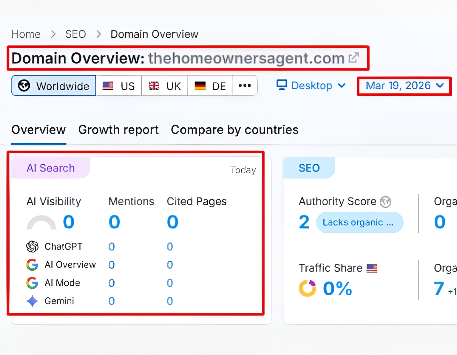Click the US flag beside Traffic Share
457x355 pixels.
click(372, 268)
